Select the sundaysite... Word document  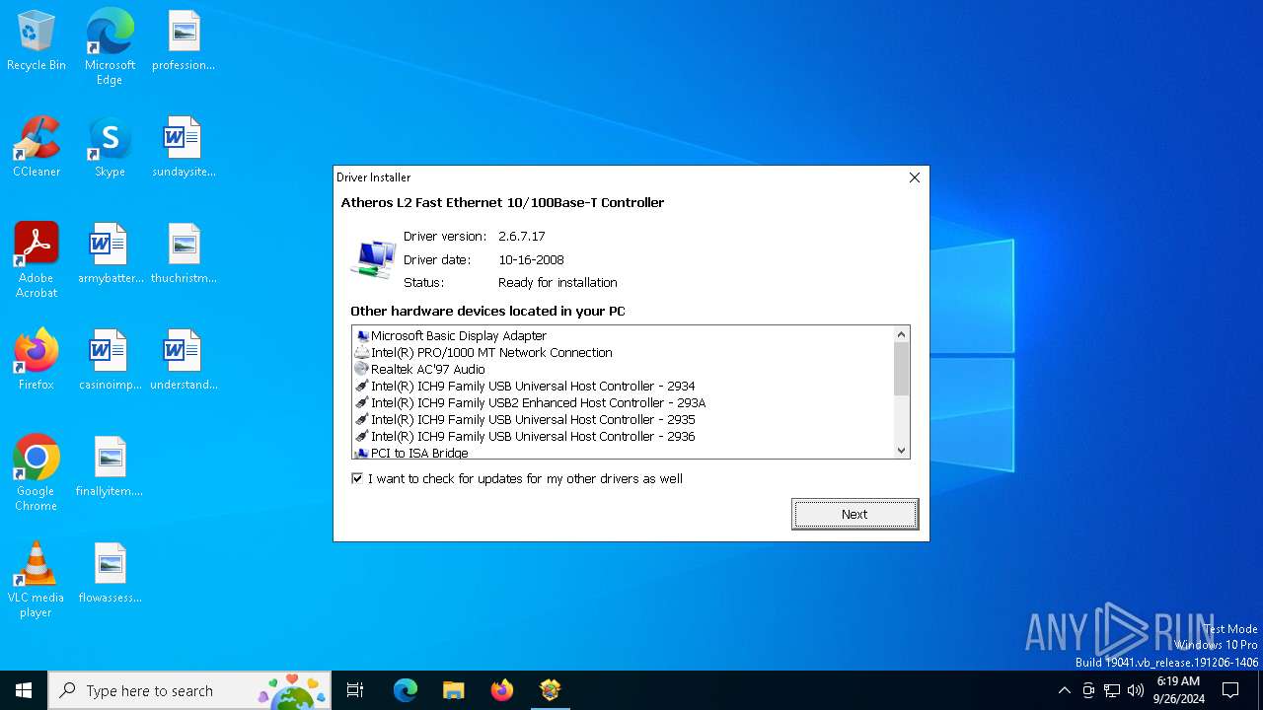pyautogui.click(x=184, y=148)
